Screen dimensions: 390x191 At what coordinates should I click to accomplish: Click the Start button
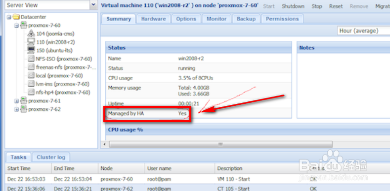(x=269, y=6)
